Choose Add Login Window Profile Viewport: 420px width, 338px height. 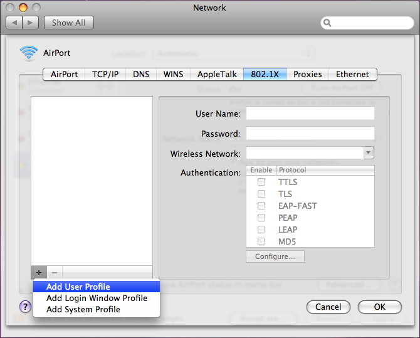97,298
